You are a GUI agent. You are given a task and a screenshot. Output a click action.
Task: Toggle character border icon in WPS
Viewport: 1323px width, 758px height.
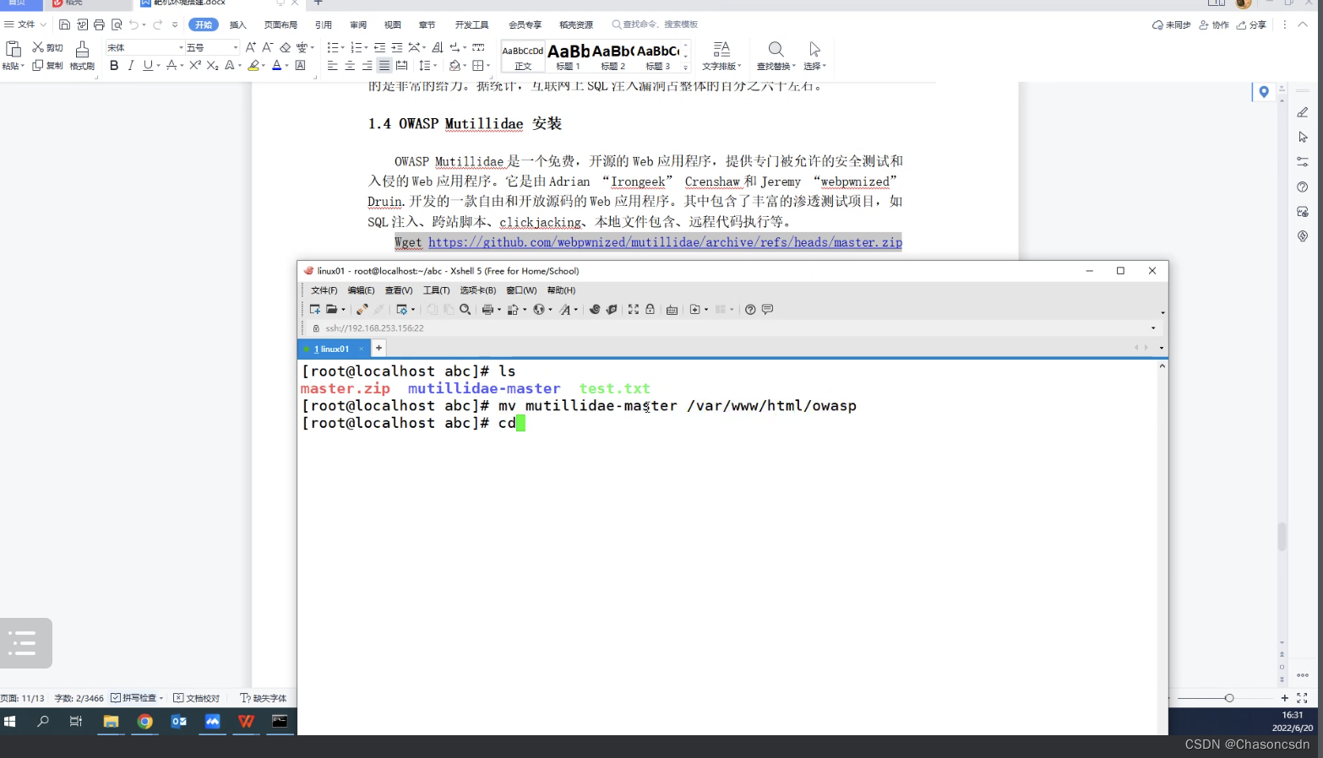click(x=300, y=65)
